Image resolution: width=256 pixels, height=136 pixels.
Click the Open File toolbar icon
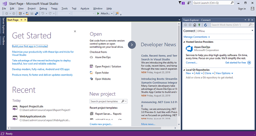point(28,14)
